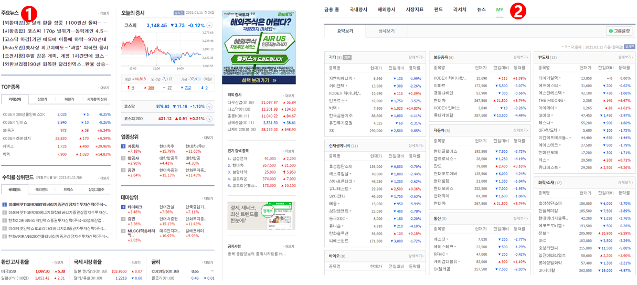The height and width of the screenshot is (285, 637).
Task: Open the top-ranked 미래에셋TIGER200IT레버리지 fund
Action: pos(58,205)
